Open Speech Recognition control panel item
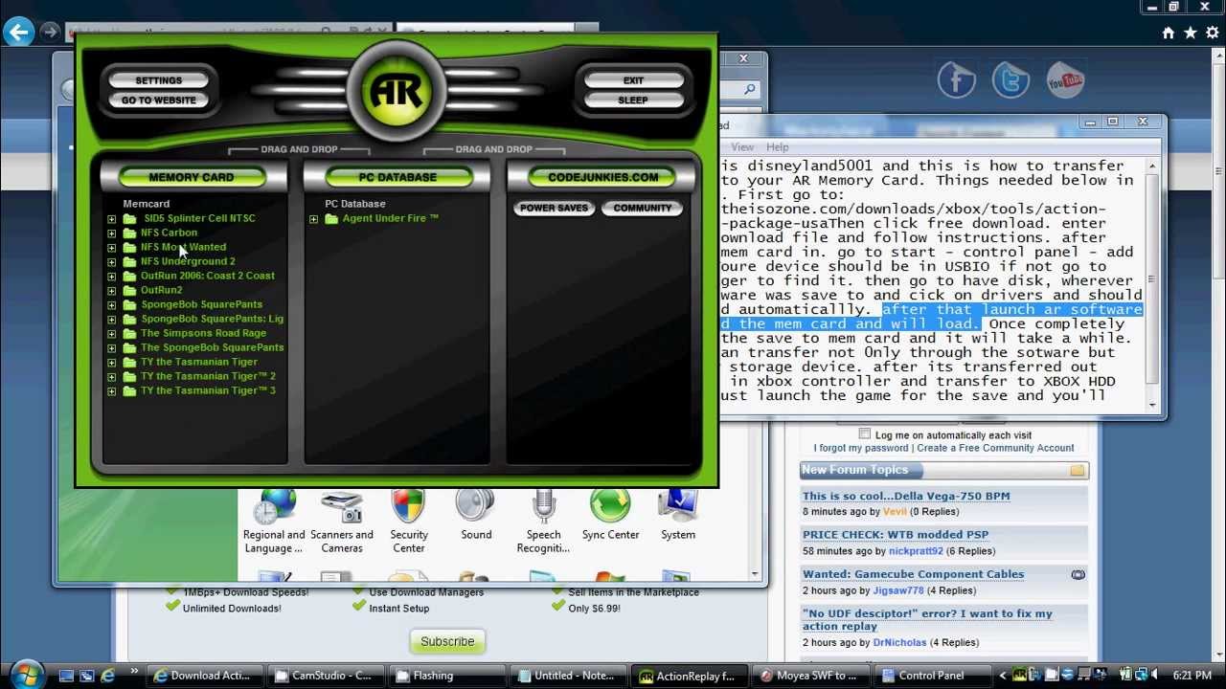The width and height of the screenshot is (1226, 689). tap(543, 522)
